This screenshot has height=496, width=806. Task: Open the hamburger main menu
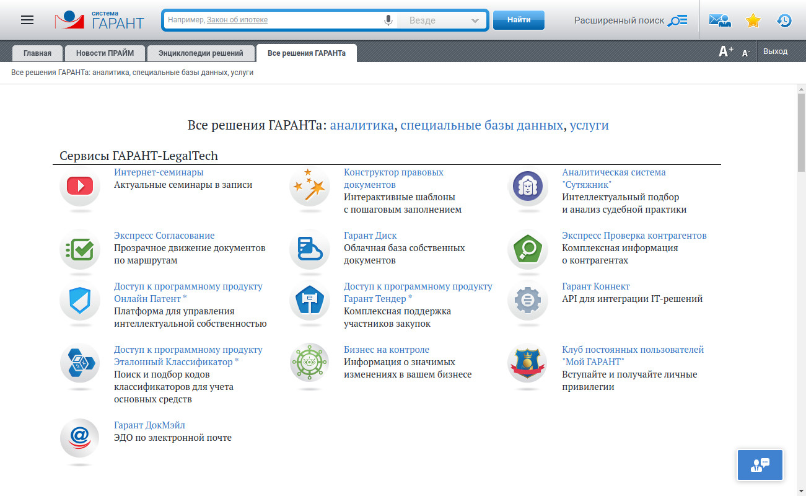(27, 20)
